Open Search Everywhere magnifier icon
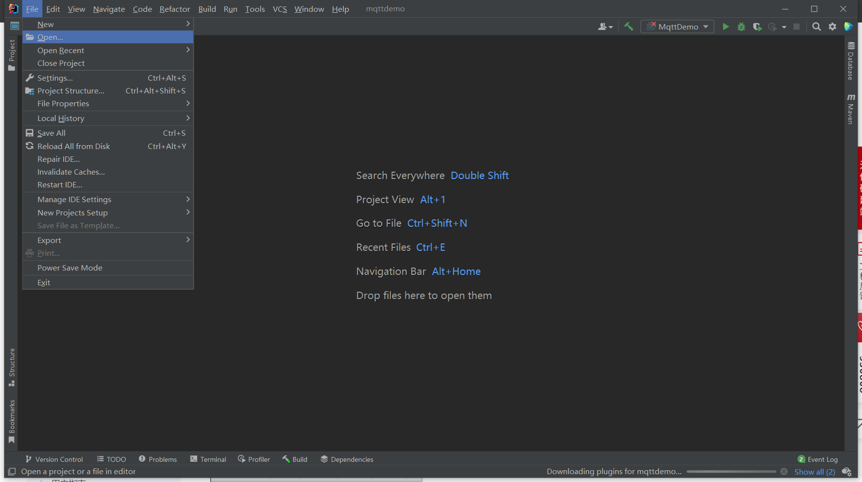 pyautogui.click(x=817, y=27)
